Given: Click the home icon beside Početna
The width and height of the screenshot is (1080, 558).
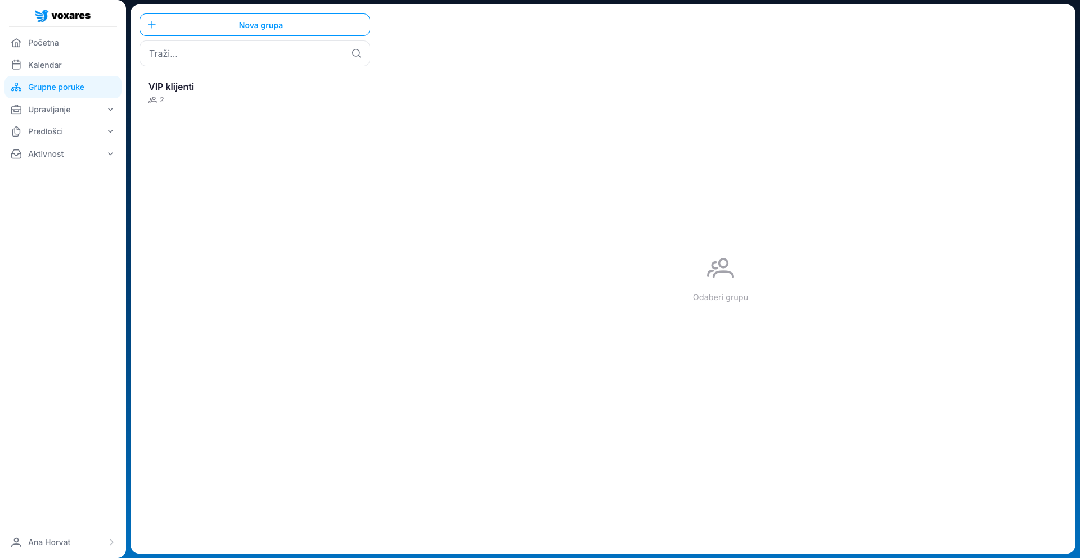Looking at the screenshot, I should tap(16, 43).
